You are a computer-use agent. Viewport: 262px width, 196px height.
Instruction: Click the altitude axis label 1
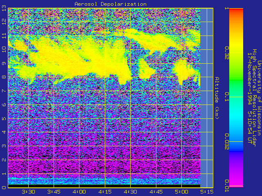point(4,174)
